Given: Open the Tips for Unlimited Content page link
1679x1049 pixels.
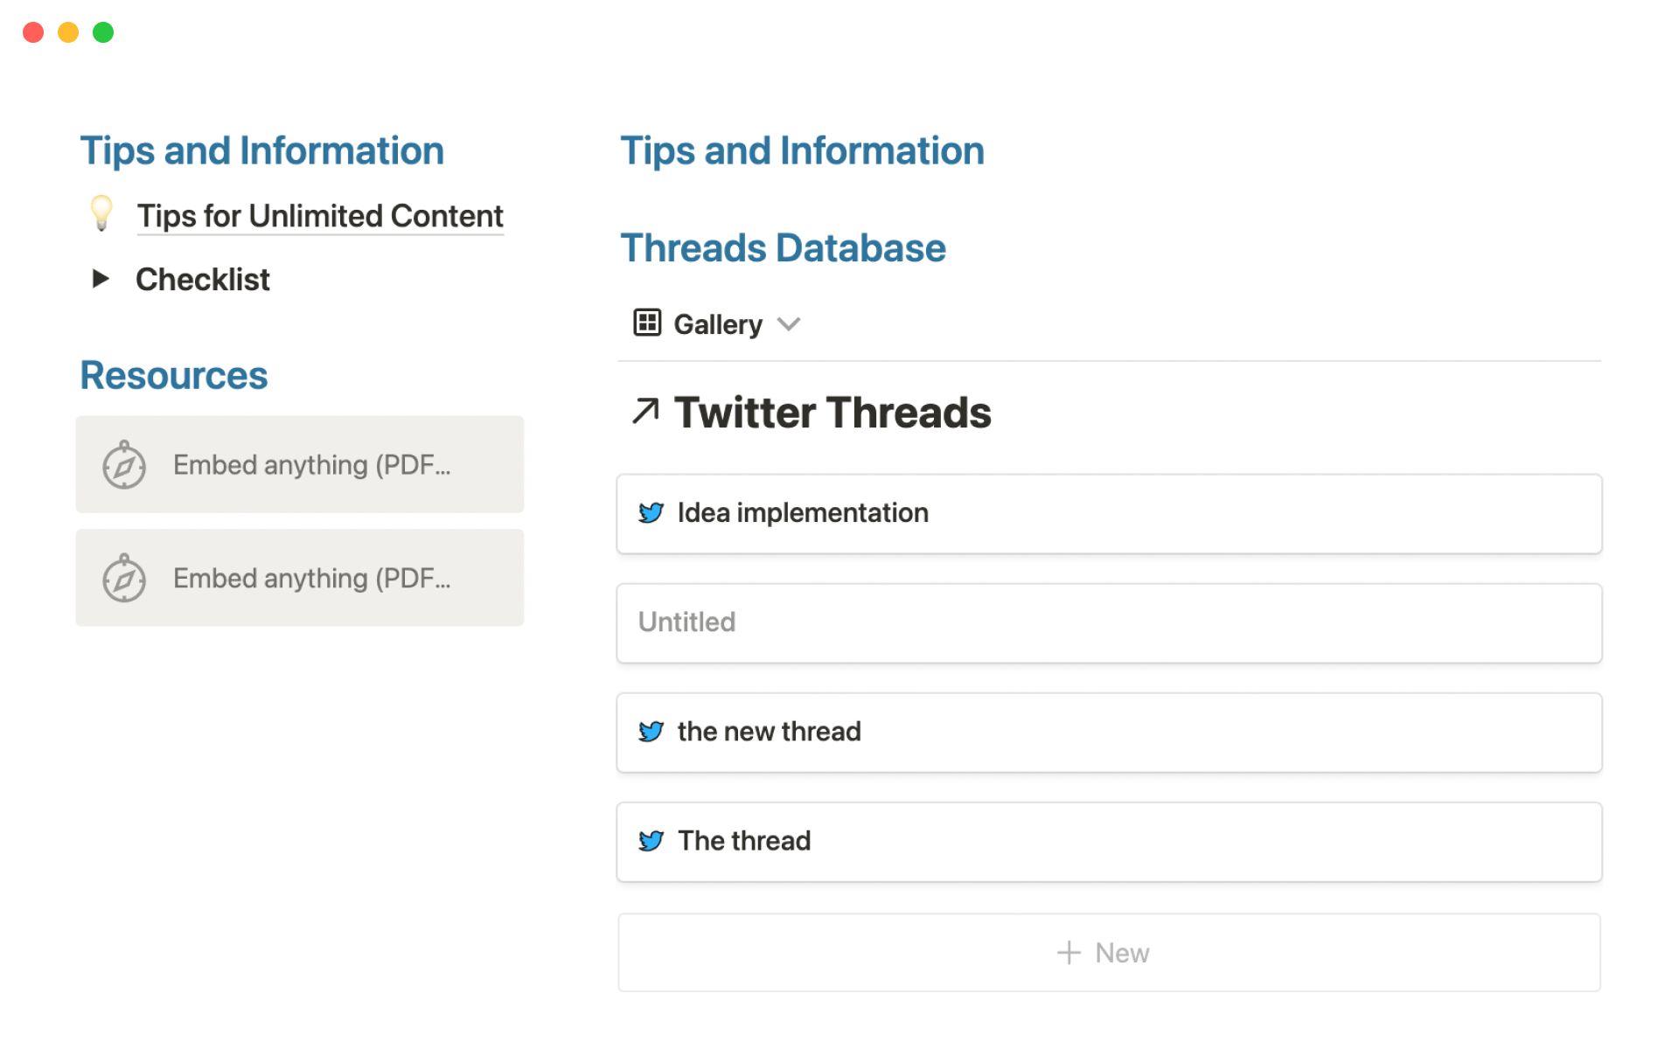Looking at the screenshot, I should point(320,216).
